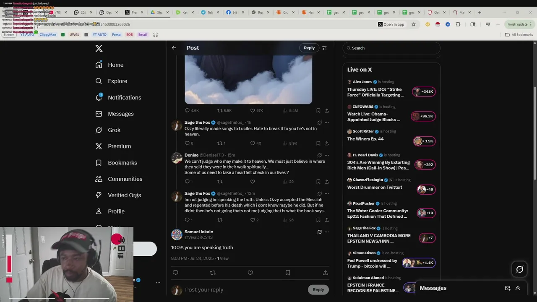Viewport: 537px width, 302px height.
Task: Click reply count icon on main post (4.6K)
Action: [187, 111]
